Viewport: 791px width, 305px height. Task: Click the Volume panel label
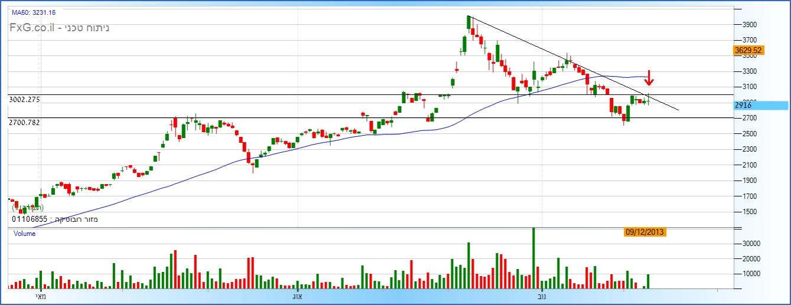(25, 234)
